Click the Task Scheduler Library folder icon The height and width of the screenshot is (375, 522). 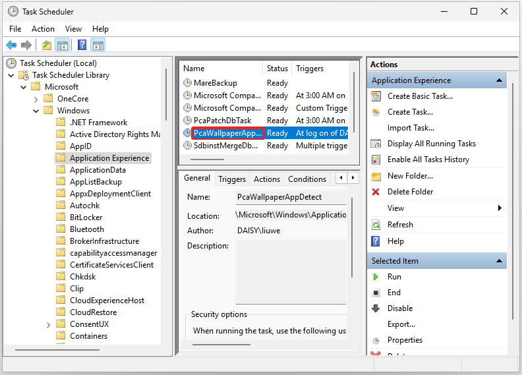pos(24,75)
